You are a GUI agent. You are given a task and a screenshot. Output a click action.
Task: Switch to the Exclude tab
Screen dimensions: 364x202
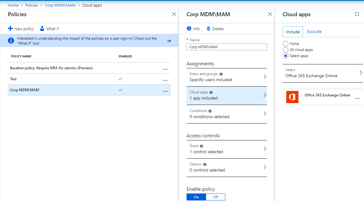tap(314, 32)
